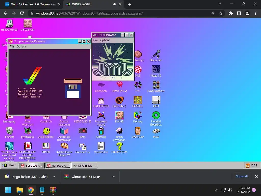Open the MANIFESTO question mark icon

(x=119, y=148)
